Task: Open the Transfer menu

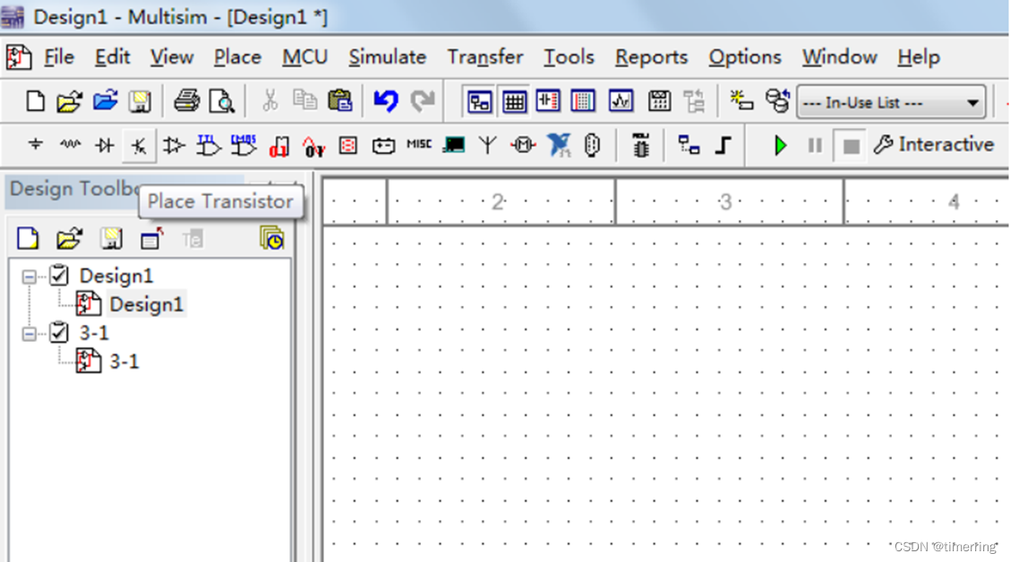Action: point(485,57)
